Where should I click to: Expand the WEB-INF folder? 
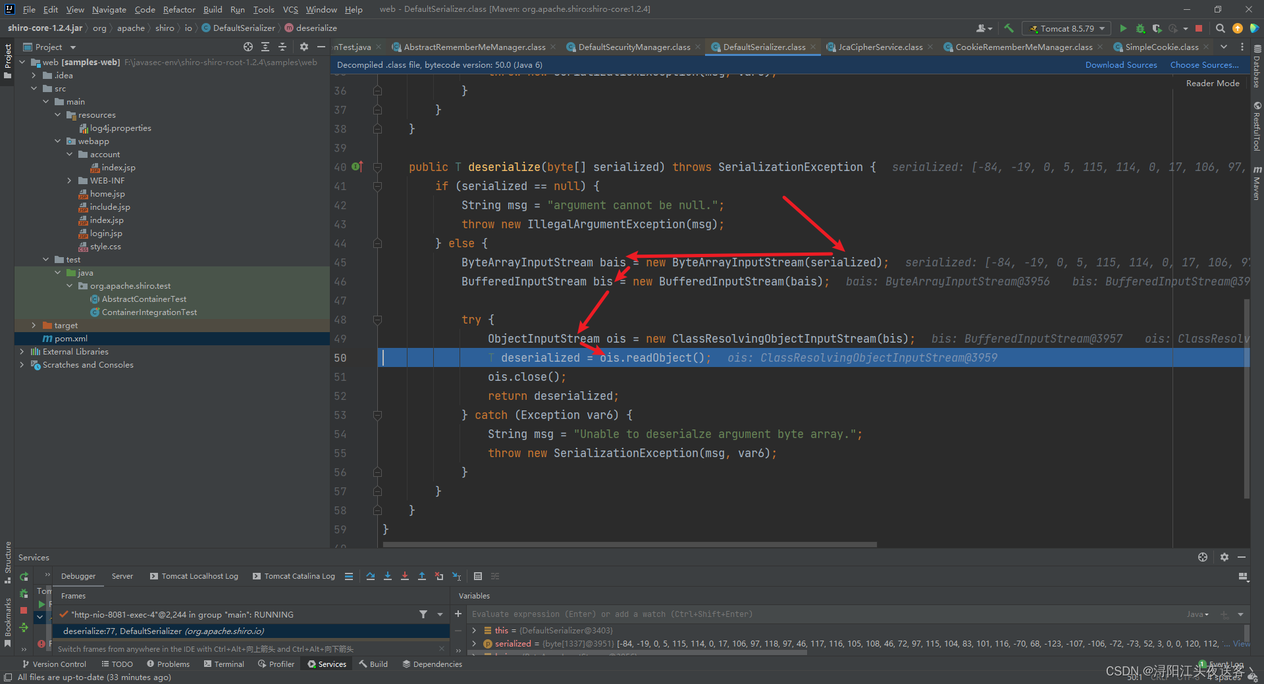tap(69, 180)
